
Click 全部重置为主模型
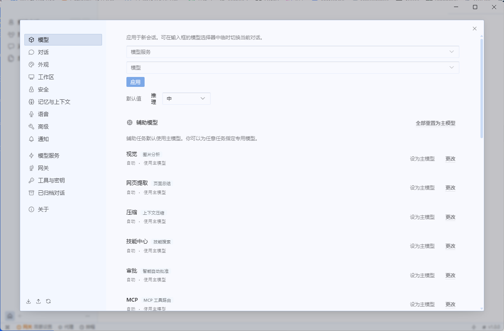[435, 123]
